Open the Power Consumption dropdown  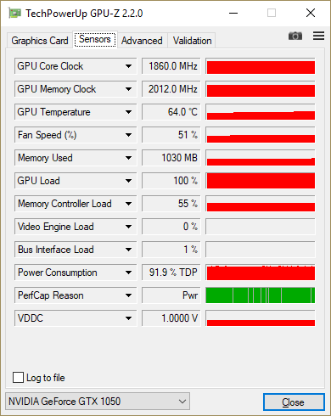click(x=76, y=273)
